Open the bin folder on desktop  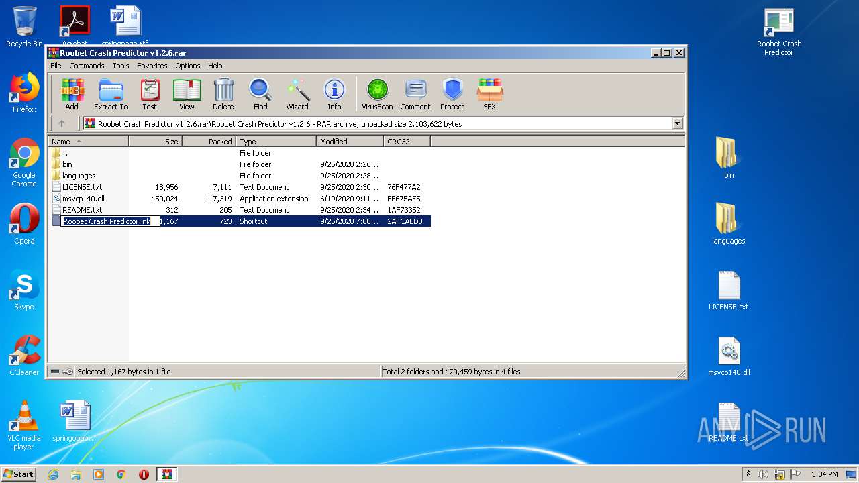pos(729,158)
